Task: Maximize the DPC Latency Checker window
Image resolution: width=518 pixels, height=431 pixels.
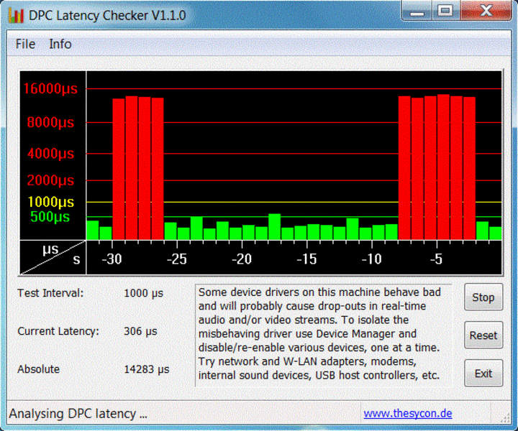Action: [445, 11]
